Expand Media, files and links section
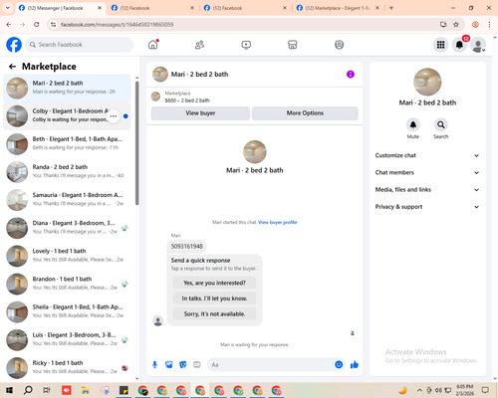 (x=427, y=190)
